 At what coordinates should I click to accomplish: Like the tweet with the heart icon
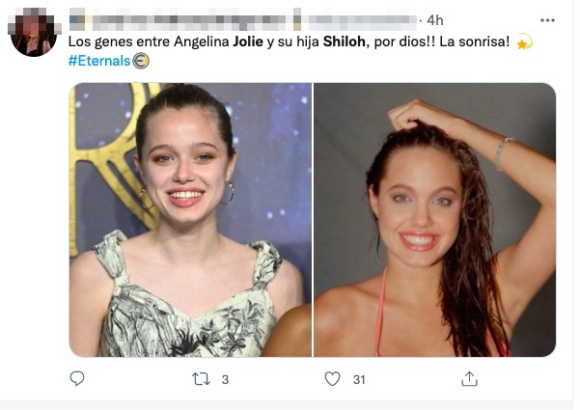(332, 379)
